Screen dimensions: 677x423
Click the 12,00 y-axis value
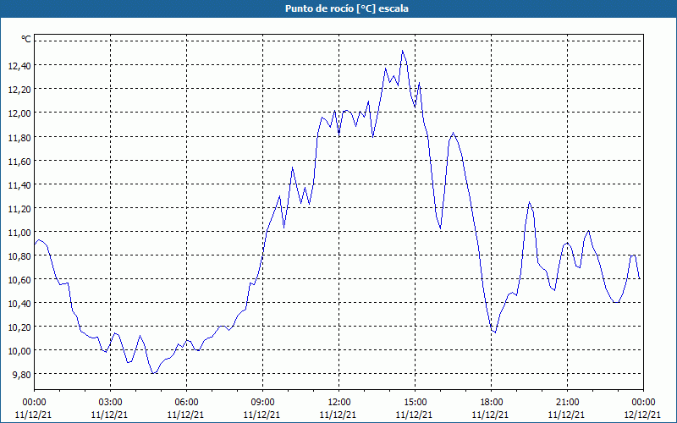[x=19, y=113]
